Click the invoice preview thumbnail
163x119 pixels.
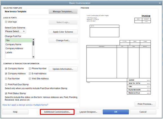(x=119, y=55)
